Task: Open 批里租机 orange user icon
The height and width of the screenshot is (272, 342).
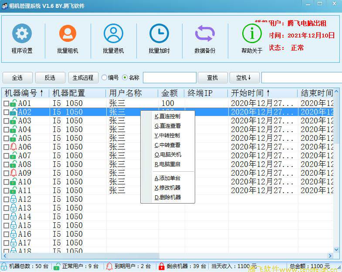Action: (x=68, y=33)
